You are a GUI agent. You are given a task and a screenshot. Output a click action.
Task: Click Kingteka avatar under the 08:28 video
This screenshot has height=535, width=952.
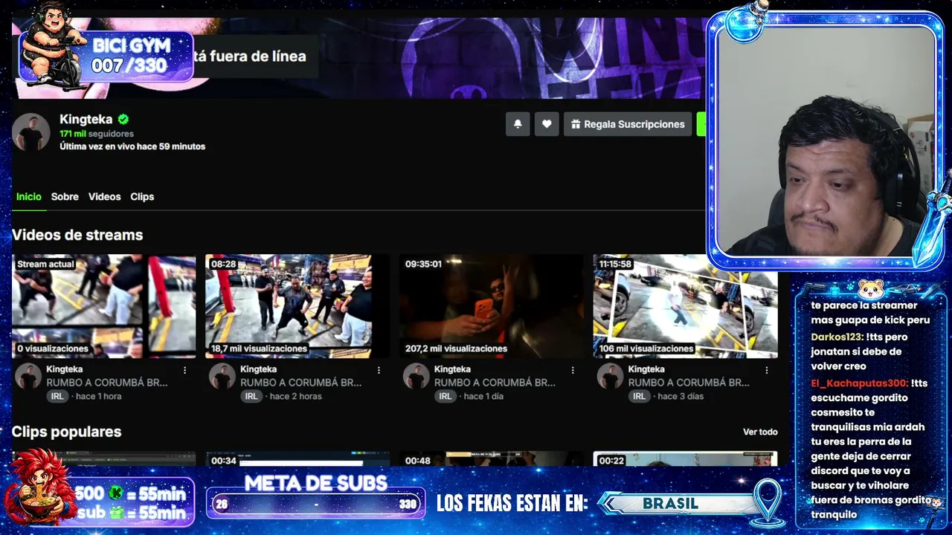222,376
